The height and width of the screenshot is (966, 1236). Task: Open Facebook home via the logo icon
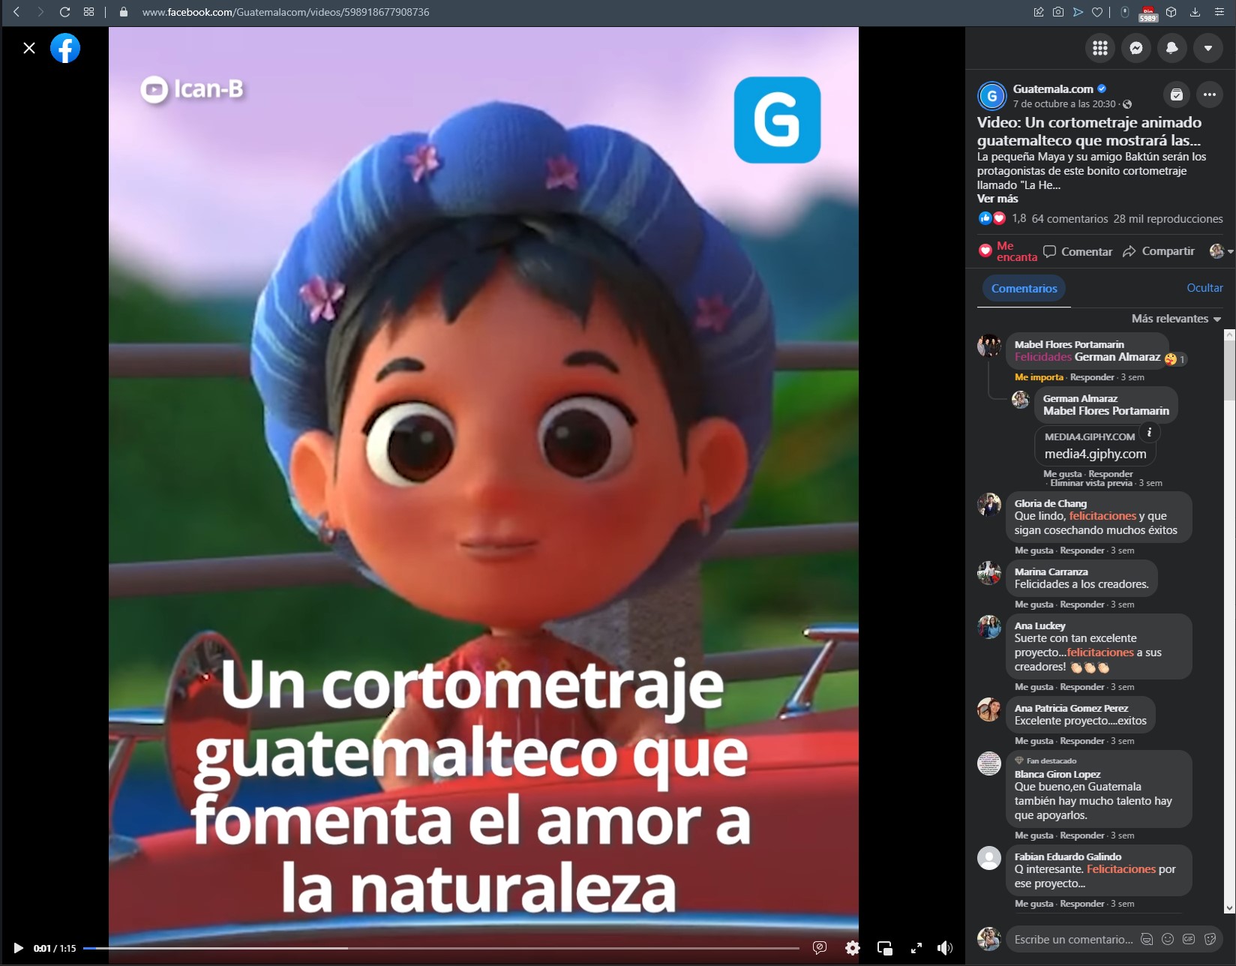pyautogui.click(x=65, y=48)
